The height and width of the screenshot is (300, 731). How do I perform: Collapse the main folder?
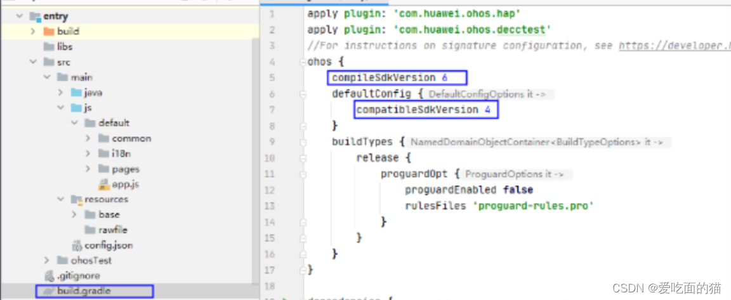click(x=46, y=77)
